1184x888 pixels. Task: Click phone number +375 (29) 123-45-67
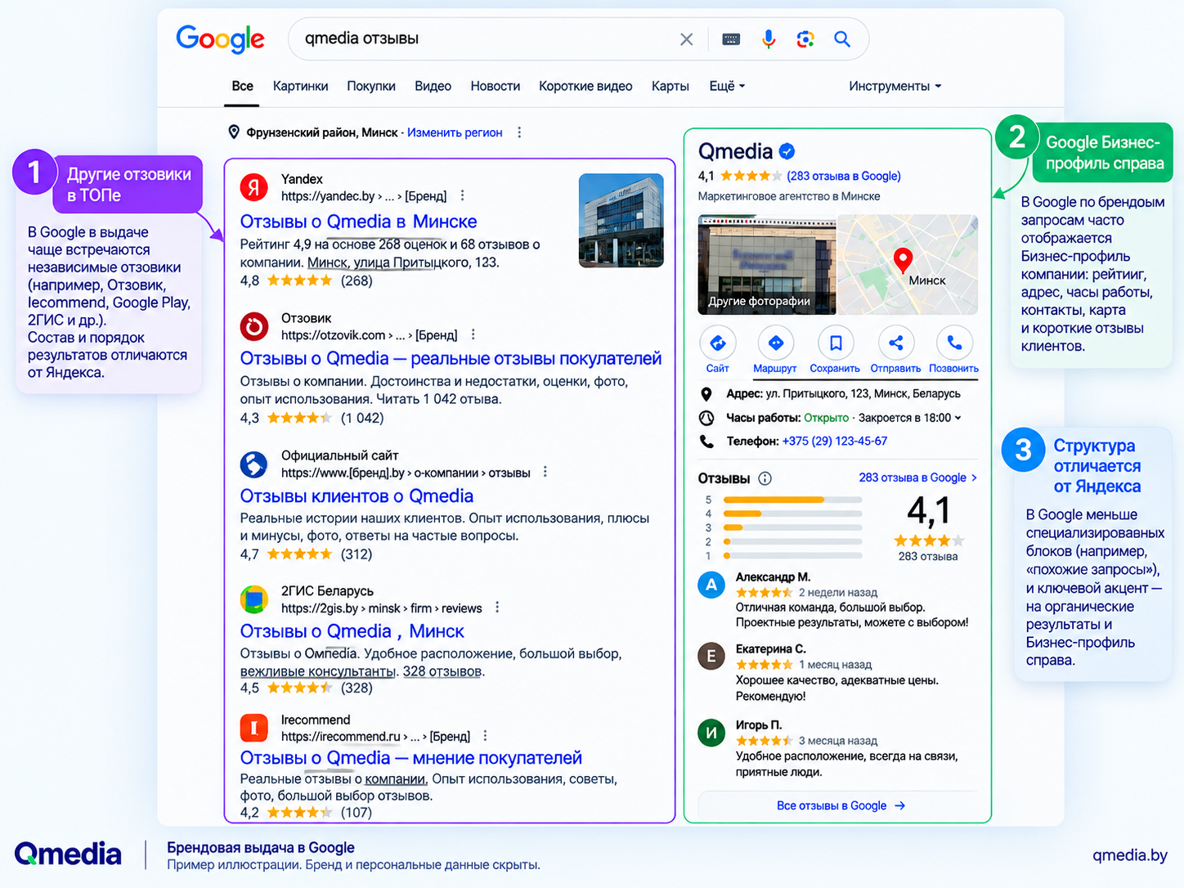(x=835, y=441)
